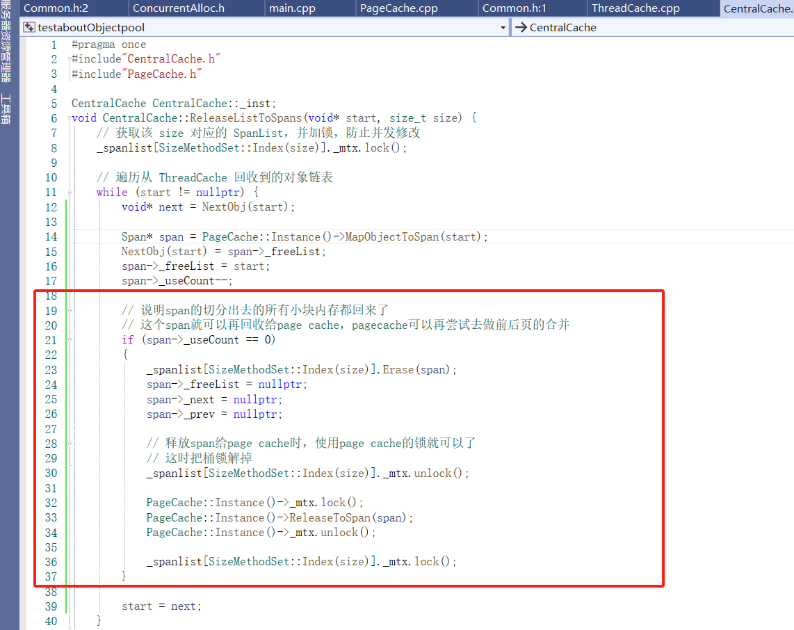Click "span->_prev = nullptr;" line
The height and width of the screenshot is (630, 794).
(x=214, y=414)
